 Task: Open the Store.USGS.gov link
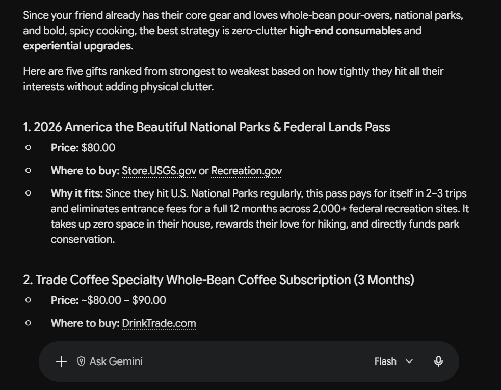159,171
